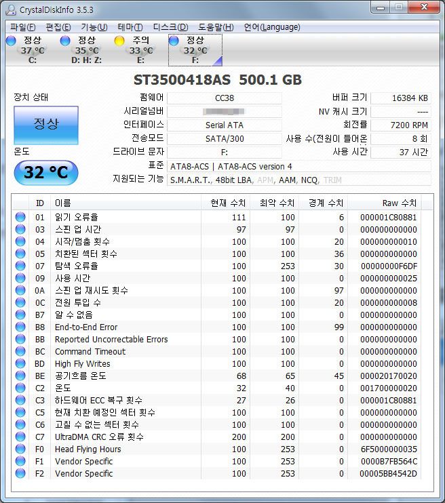Image resolution: width=445 pixels, height=503 pixels.
Task: Click status orb for attribute 07 탐색 오류율
Action: 20,266
